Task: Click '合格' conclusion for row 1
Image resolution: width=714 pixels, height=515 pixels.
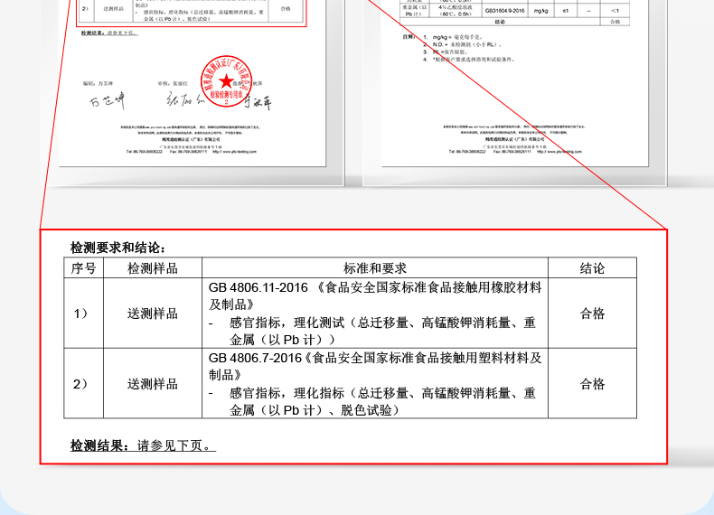Action: pos(592,314)
